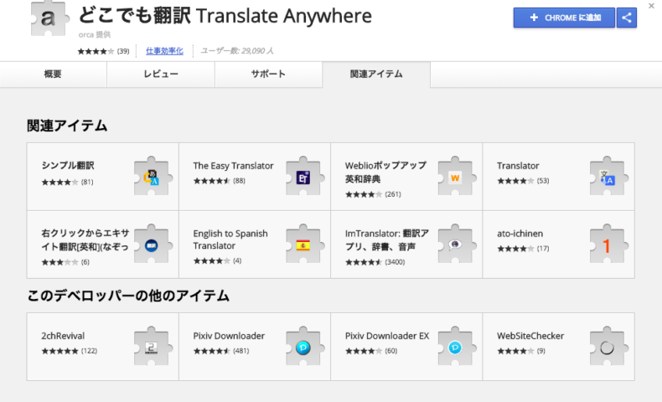Open the Translator item title
The width and height of the screenshot is (662, 402).
click(x=518, y=166)
